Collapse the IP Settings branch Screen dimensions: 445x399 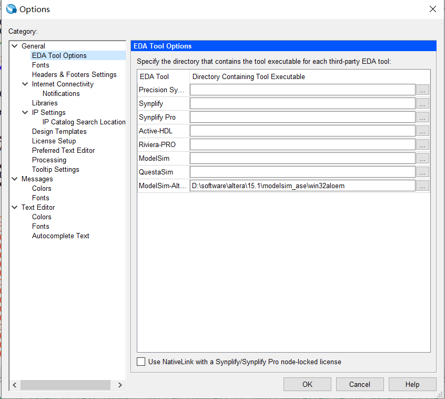point(25,112)
